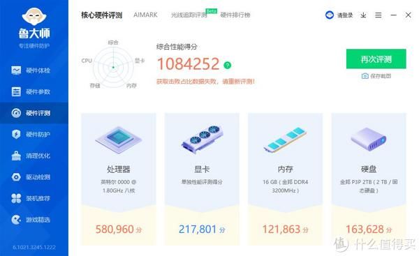Click the download arrow icon in header
The image size is (419, 256).
tap(363, 15)
